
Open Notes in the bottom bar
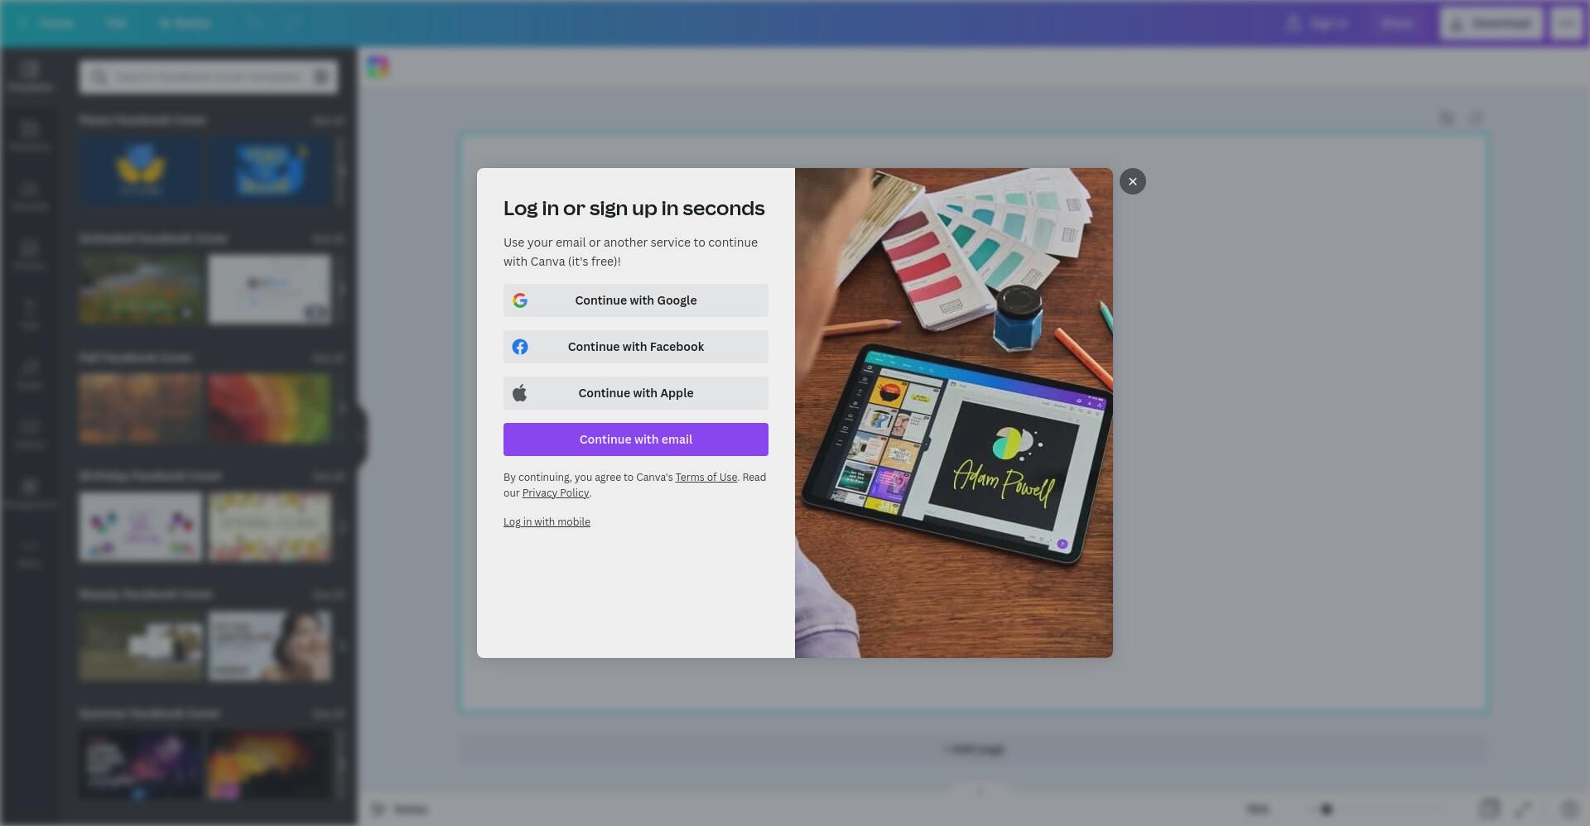coord(400,809)
